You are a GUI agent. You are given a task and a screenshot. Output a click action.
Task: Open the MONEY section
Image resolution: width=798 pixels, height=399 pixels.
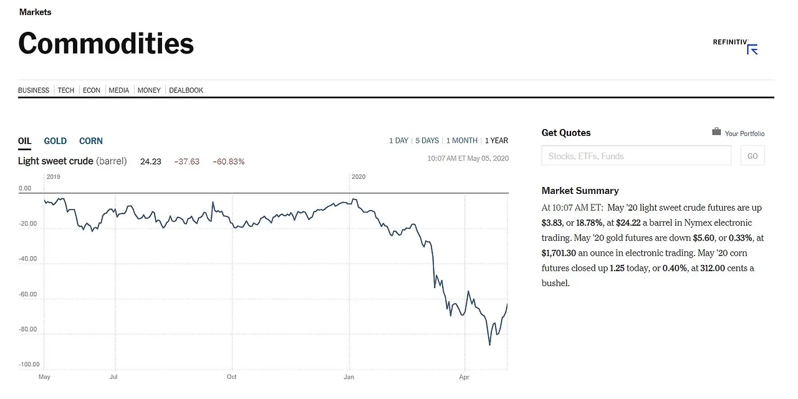149,90
